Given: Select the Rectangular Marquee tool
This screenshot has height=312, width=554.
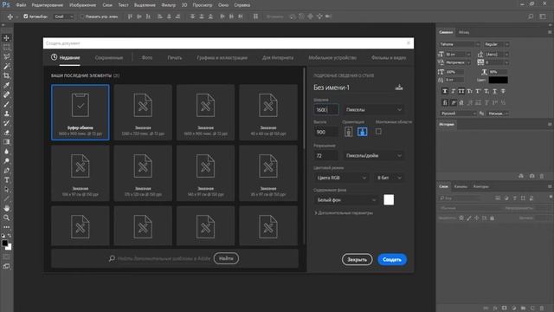Looking at the screenshot, I should point(6,48).
